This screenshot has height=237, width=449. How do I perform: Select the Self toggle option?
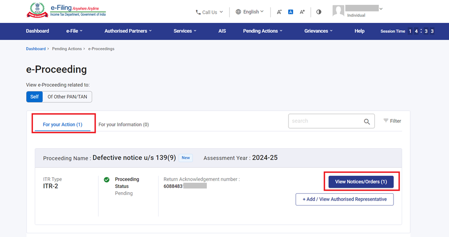pos(34,97)
